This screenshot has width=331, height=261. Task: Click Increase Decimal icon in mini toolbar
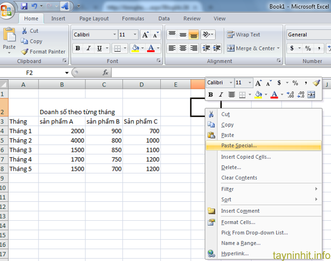(290, 95)
